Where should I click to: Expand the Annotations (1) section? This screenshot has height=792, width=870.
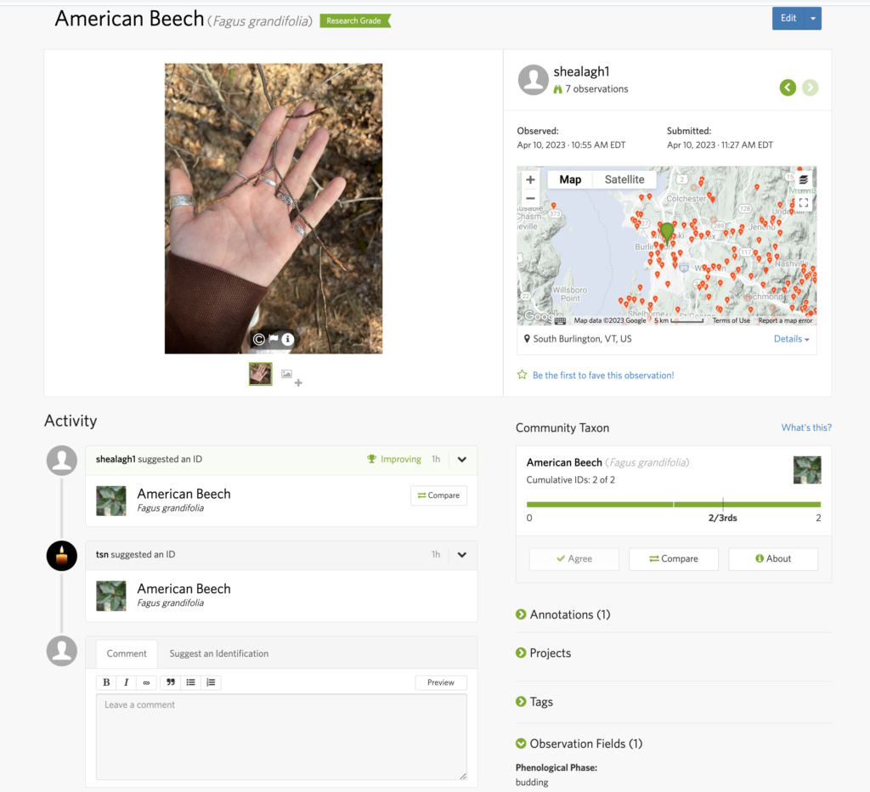pyautogui.click(x=569, y=614)
